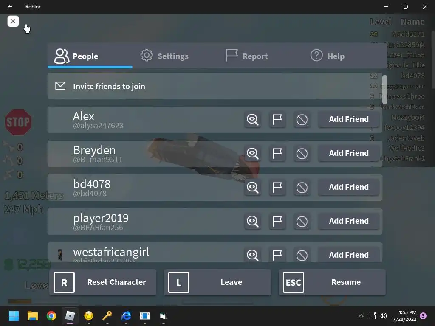Click the red STOP sign button

pyautogui.click(x=18, y=122)
